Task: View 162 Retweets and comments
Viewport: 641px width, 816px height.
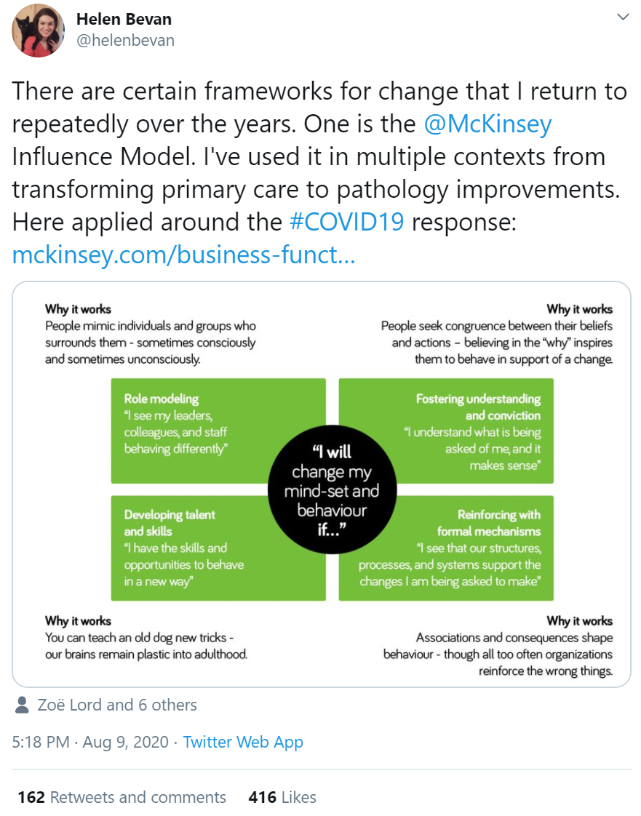Action: pyautogui.click(x=122, y=797)
